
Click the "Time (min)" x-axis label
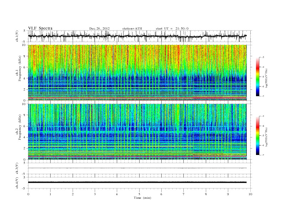(142, 198)
